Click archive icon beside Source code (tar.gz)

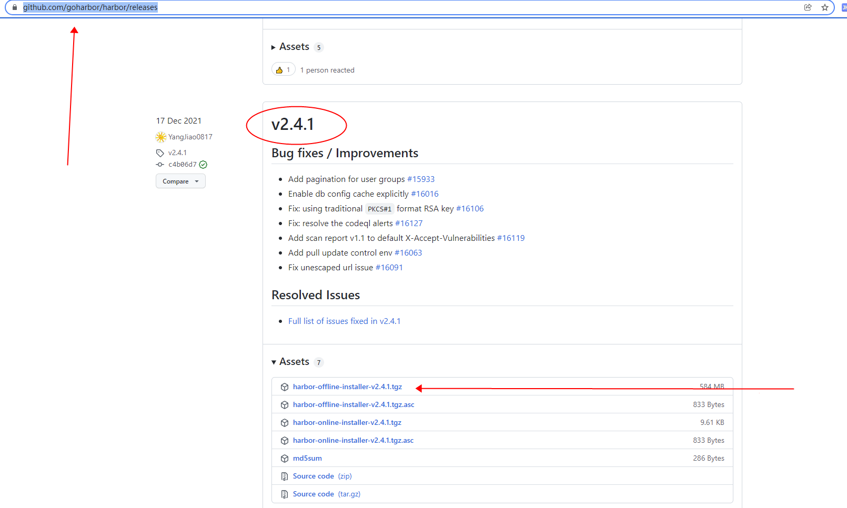[285, 494]
